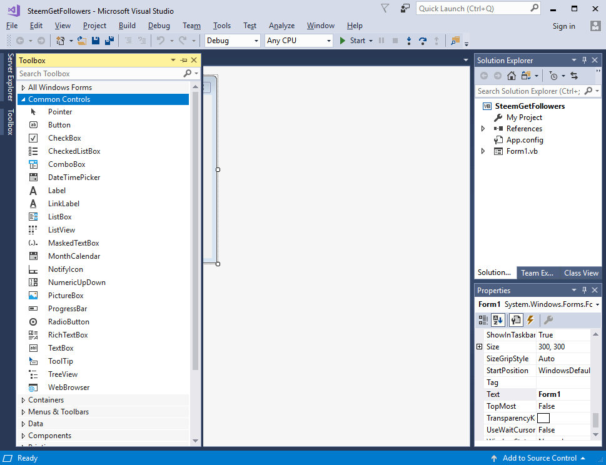Toggle auto-hide pin on Properties panel
The height and width of the screenshot is (465, 606).
click(584, 290)
